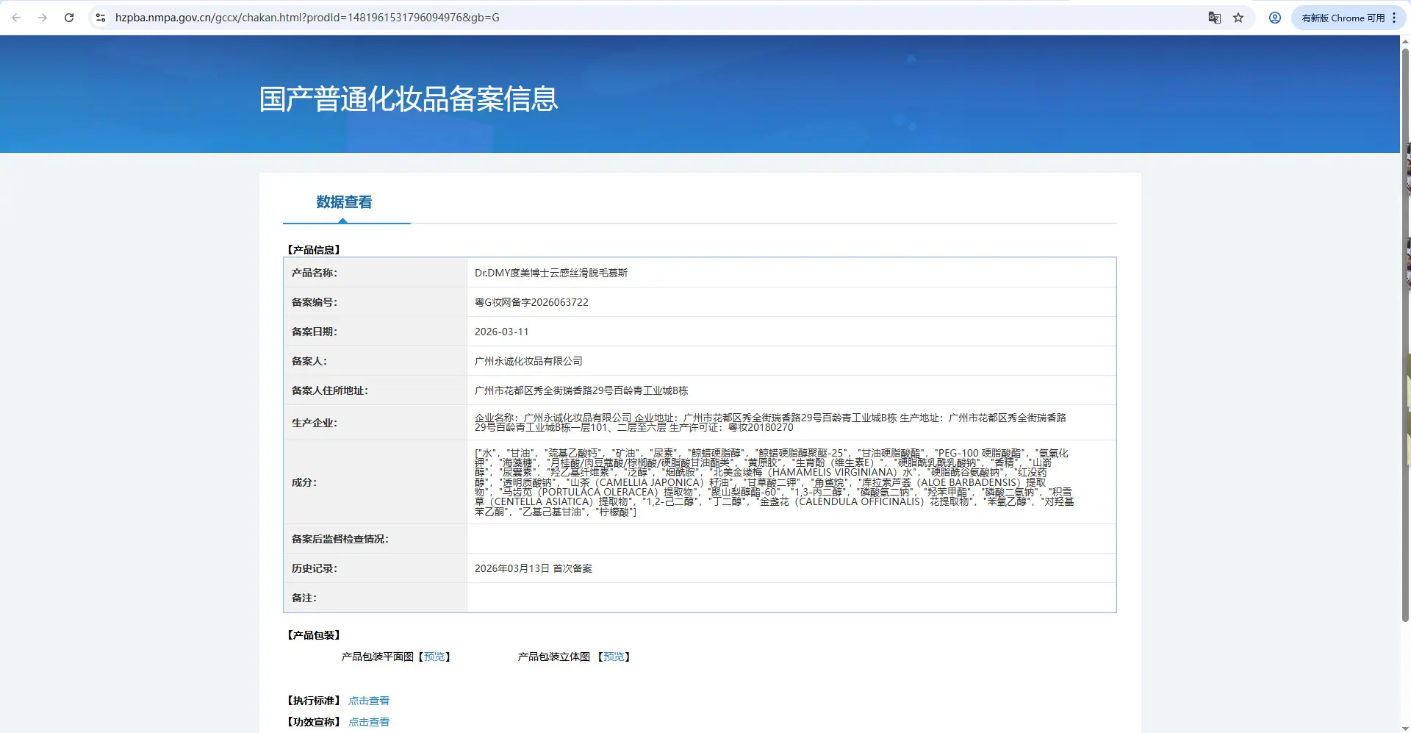This screenshot has height=733, width=1411.
Task: Click the 产品名称: label
Action: click(314, 273)
